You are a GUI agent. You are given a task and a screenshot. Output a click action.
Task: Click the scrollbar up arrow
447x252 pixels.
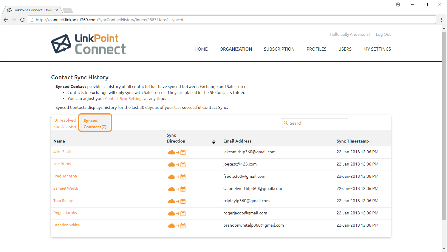(444, 28)
